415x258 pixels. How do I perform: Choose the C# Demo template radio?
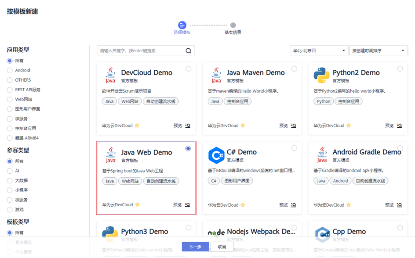pyautogui.click(x=294, y=148)
